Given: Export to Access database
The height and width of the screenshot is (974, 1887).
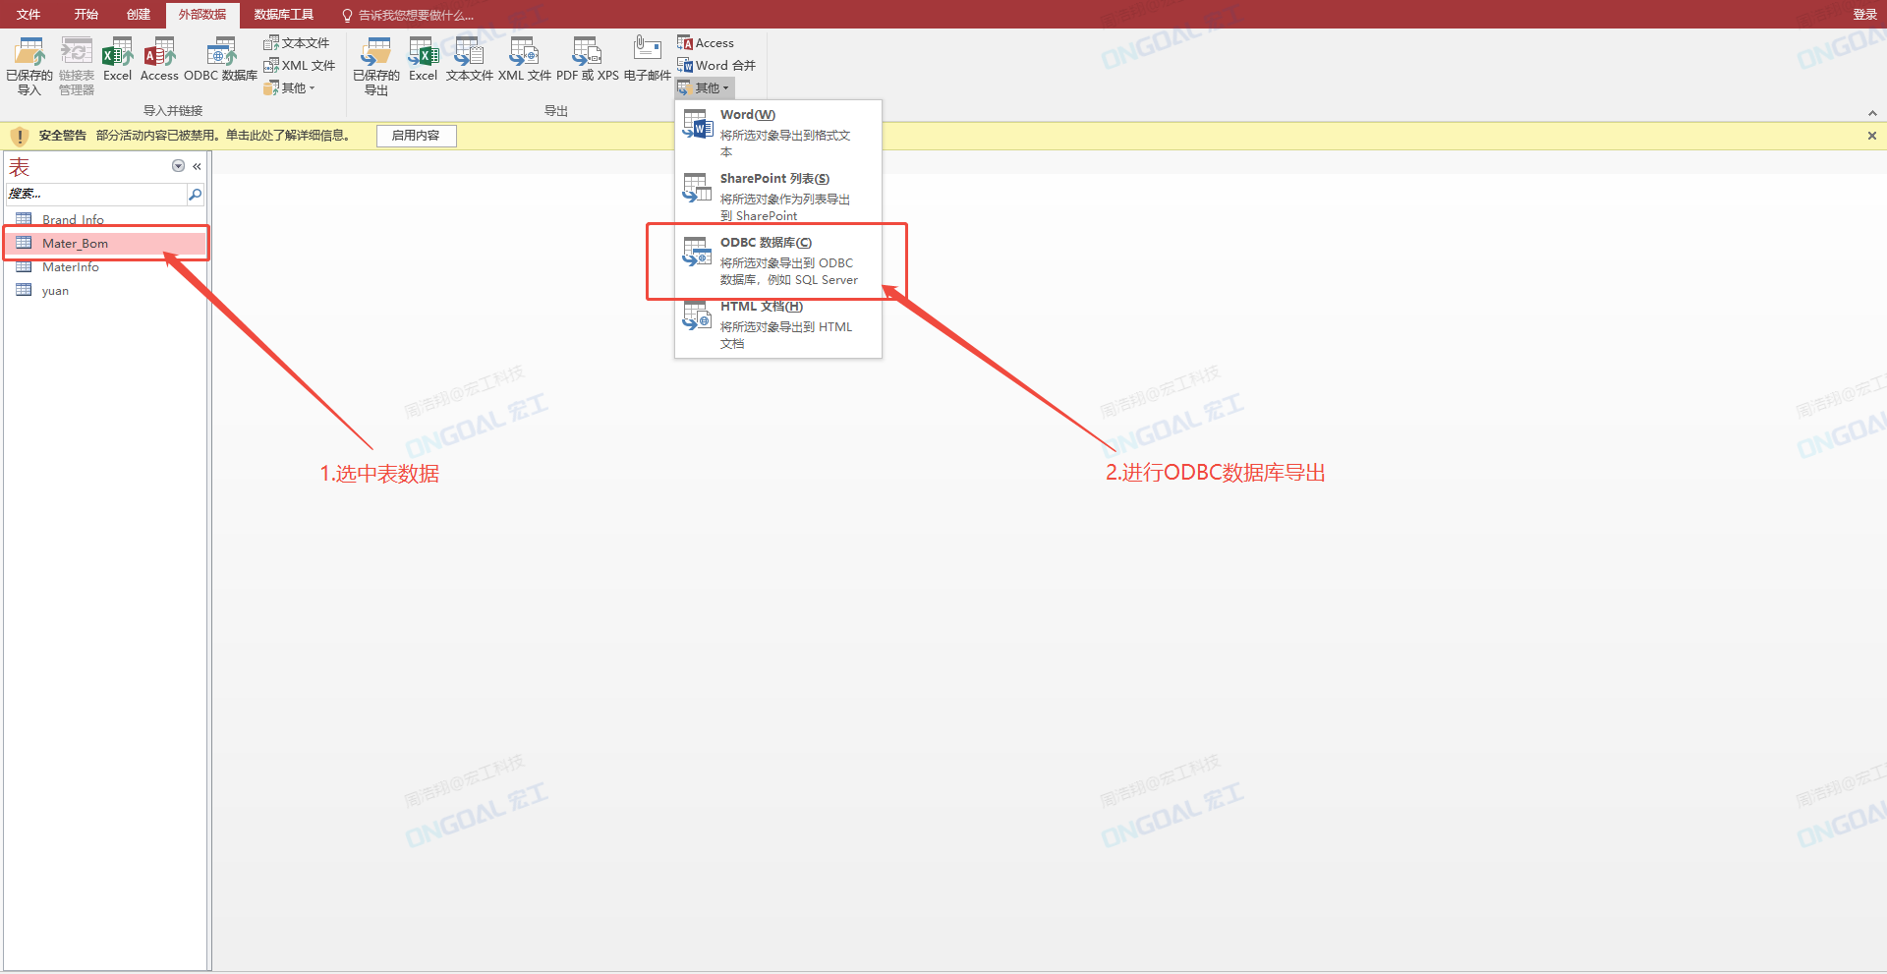Looking at the screenshot, I should [x=706, y=43].
